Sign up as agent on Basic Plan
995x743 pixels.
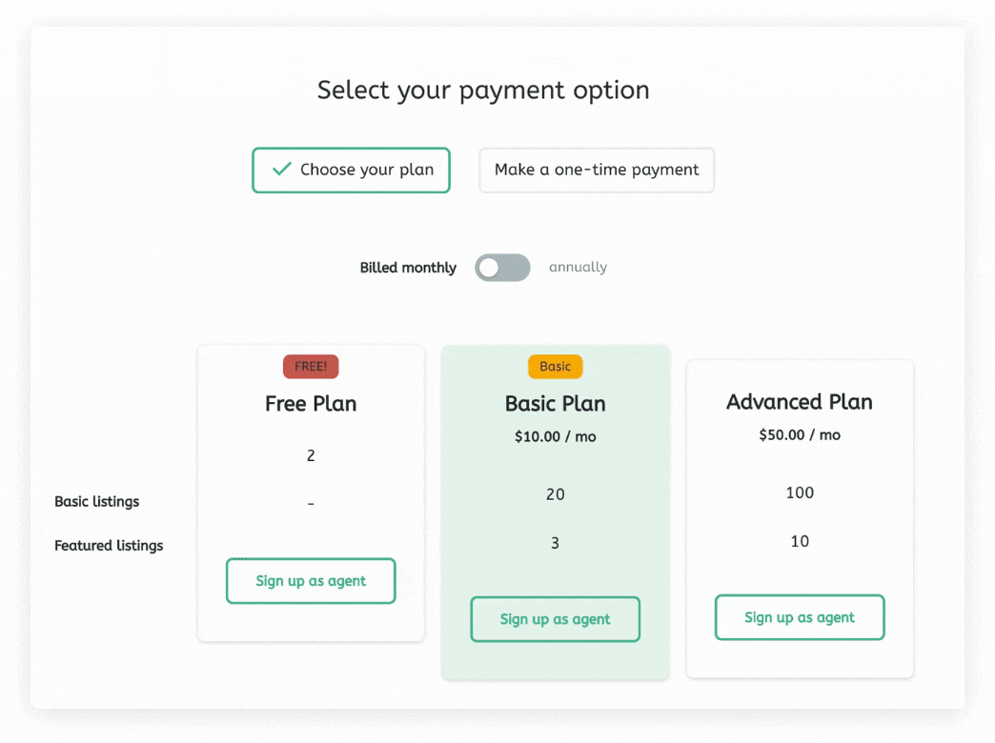(x=555, y=619)
